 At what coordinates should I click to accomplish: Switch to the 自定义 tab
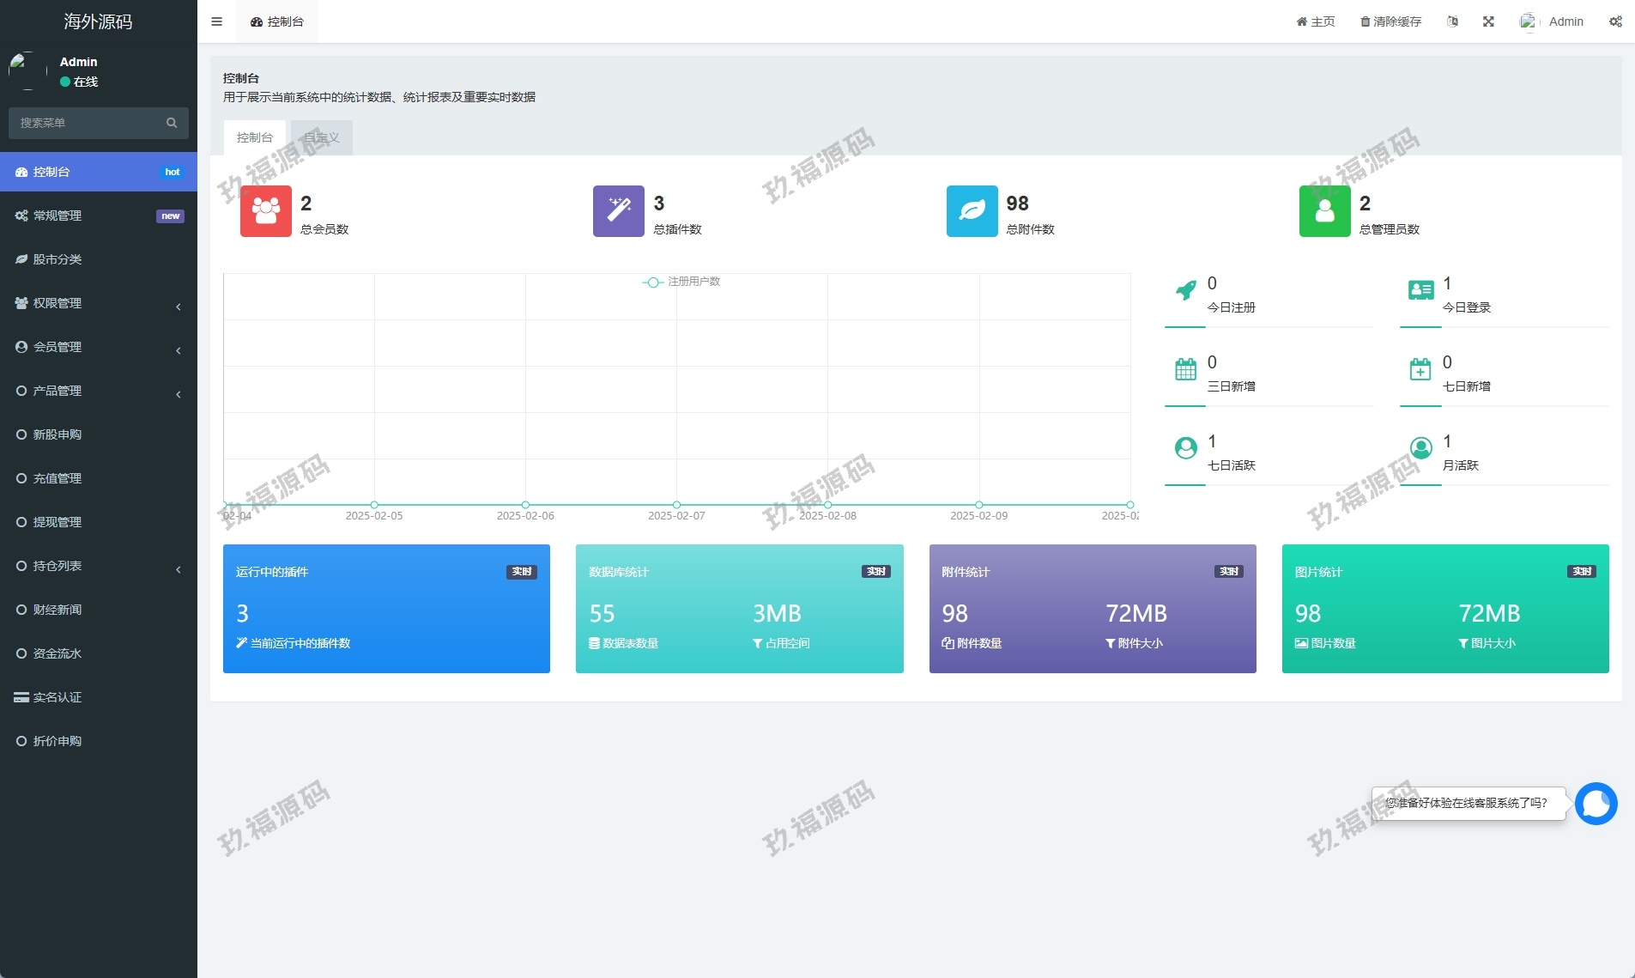tap(322, 137)
